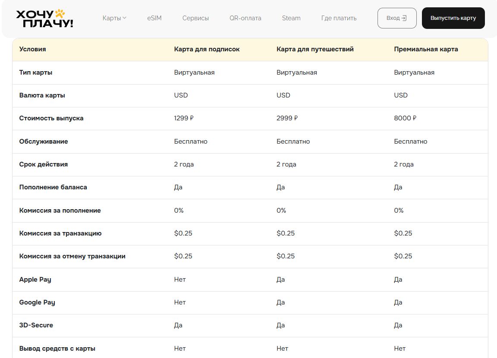Click the Хочу Плачу logo
The width and height of the screenshot is (497, 358).
(x=45, y=19)
